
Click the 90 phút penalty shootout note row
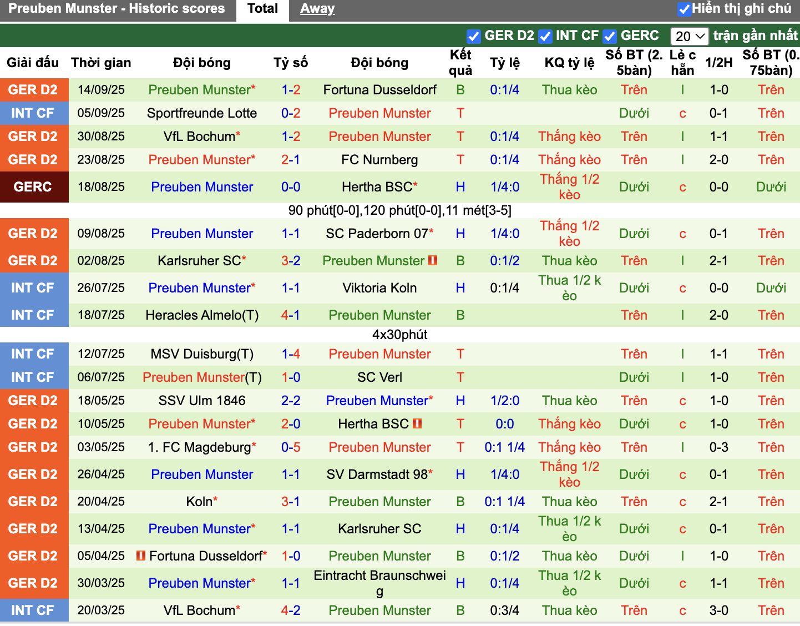(400, 210)
